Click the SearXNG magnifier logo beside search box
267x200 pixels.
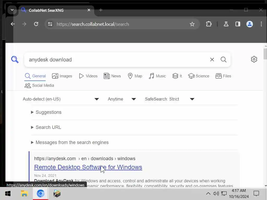[x=15, y=60]
